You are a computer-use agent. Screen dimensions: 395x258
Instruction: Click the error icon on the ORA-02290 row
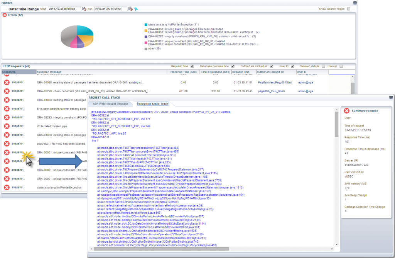tap(7, 91)
